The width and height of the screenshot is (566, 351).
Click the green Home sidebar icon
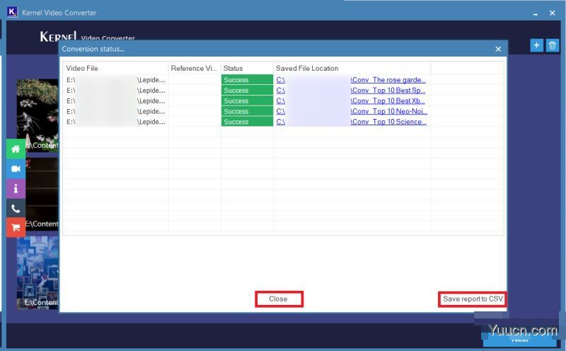pyautogui.click(x=16, y=149)
